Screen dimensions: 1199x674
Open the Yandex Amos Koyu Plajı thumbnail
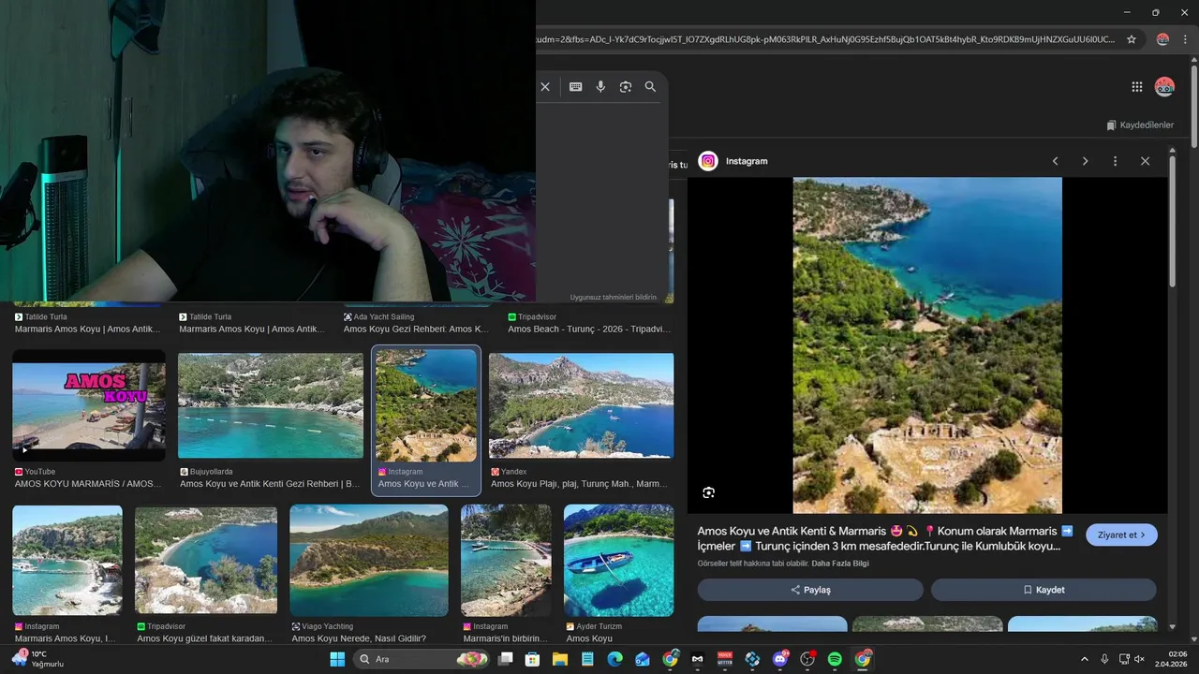pos(581,405)
